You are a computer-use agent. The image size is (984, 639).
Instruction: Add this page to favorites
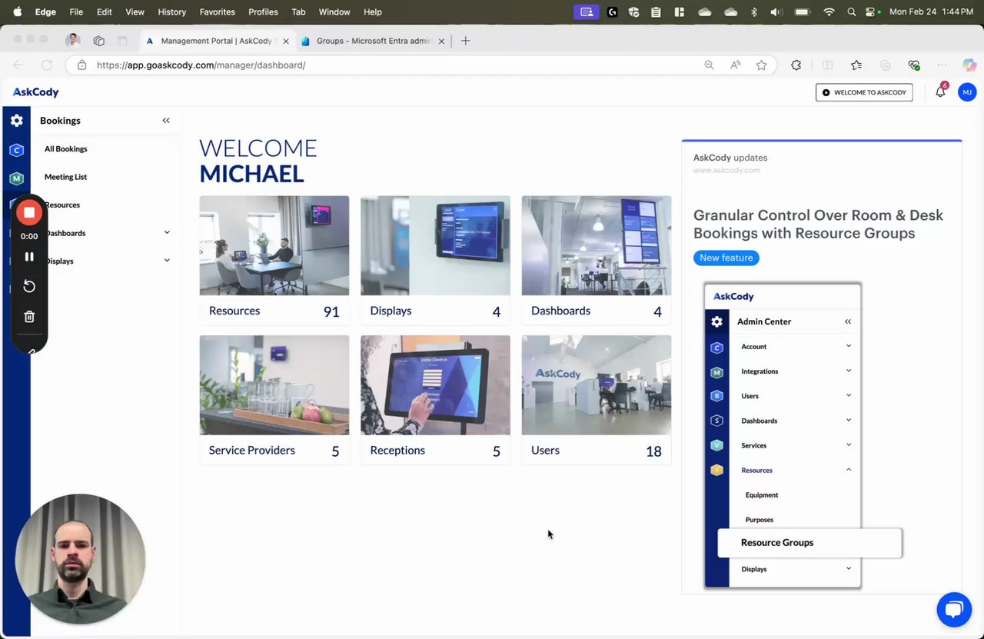click(x=761, y=65)
